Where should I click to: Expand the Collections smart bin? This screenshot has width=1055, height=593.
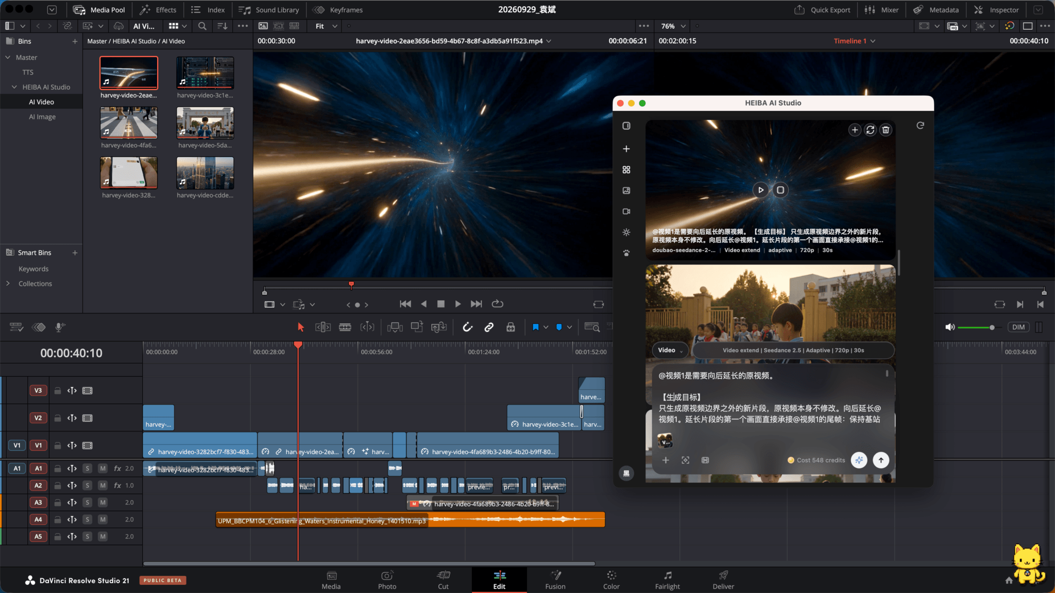coord(8,284)
